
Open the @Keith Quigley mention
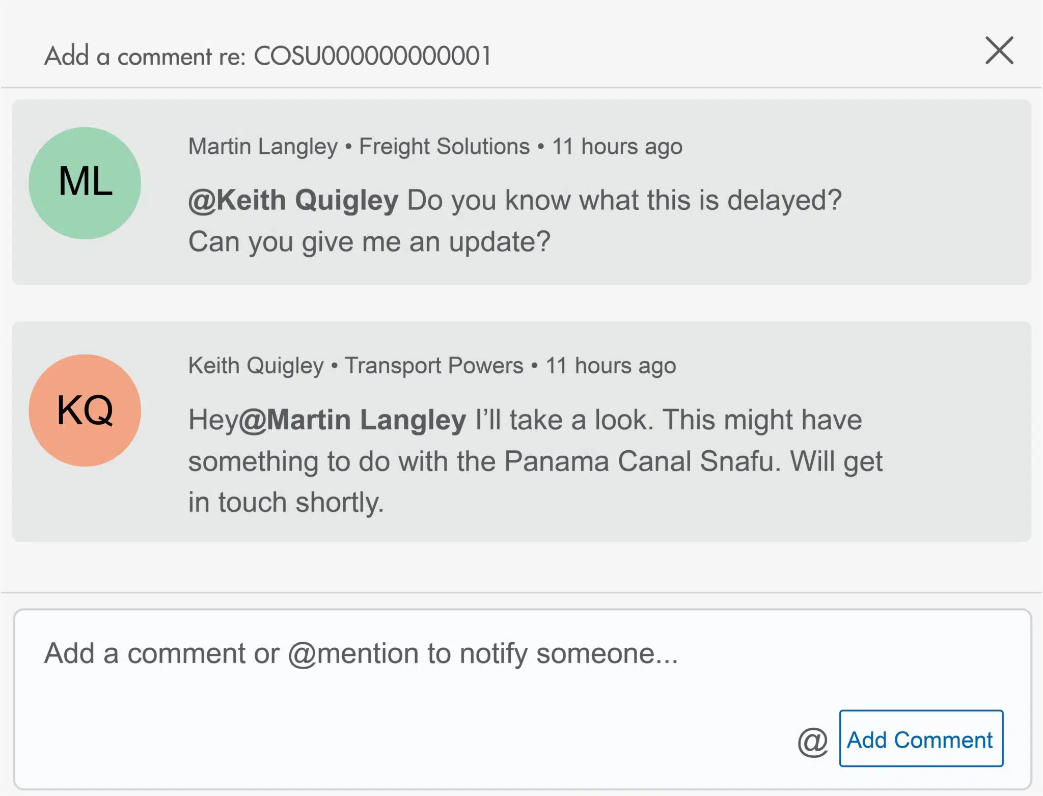coord(293,200)
